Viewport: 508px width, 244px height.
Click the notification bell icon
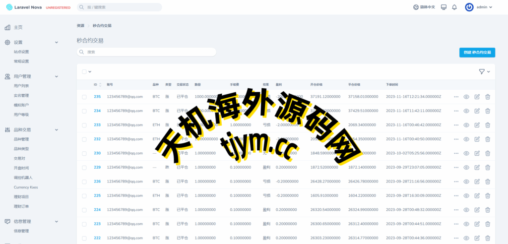(454, 7)
